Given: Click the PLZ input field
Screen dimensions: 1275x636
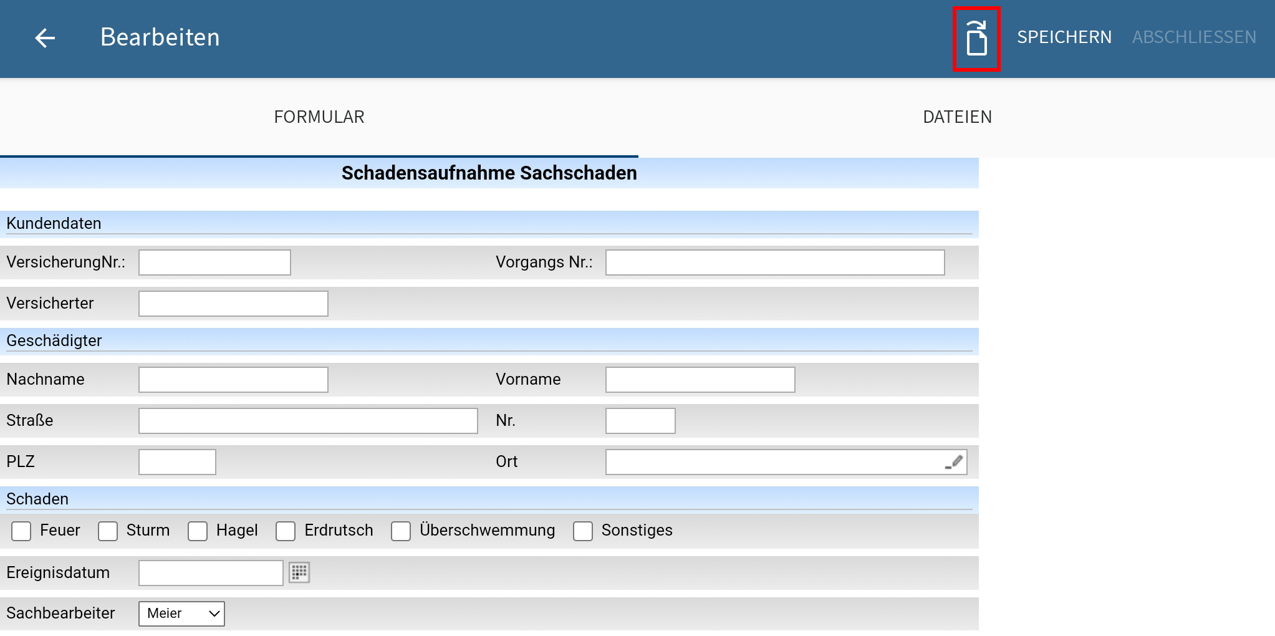Looking at the screenshot, I should pos(177,462).
